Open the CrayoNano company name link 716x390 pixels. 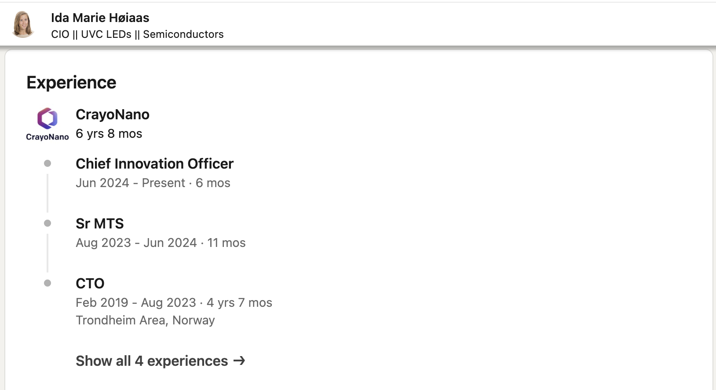113,114
